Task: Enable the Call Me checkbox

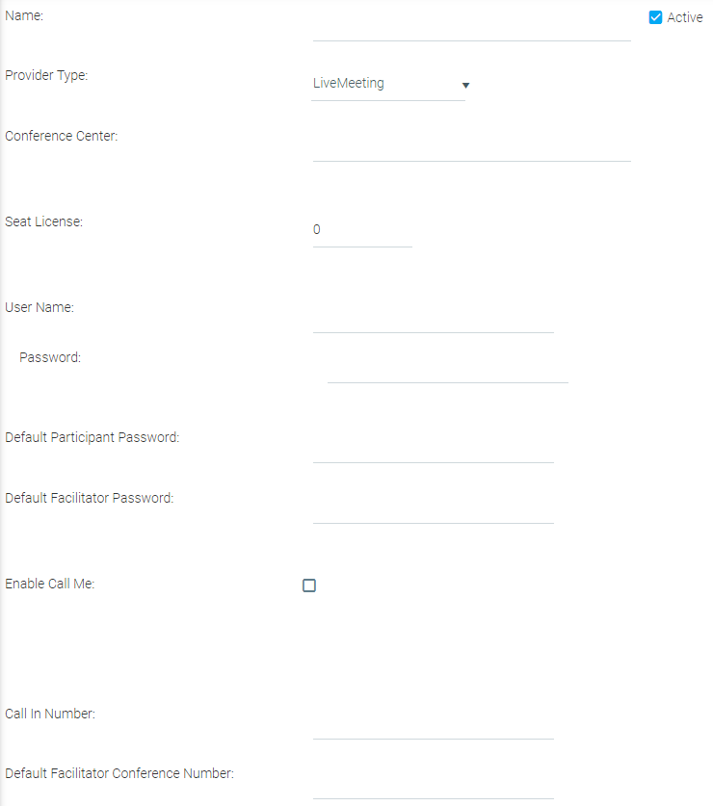Action: (309, 585)
